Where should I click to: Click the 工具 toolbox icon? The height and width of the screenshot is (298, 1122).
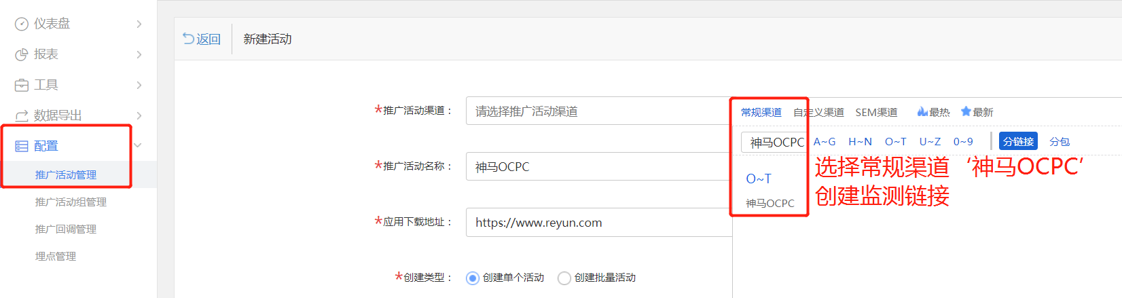[x=22, y=85]
